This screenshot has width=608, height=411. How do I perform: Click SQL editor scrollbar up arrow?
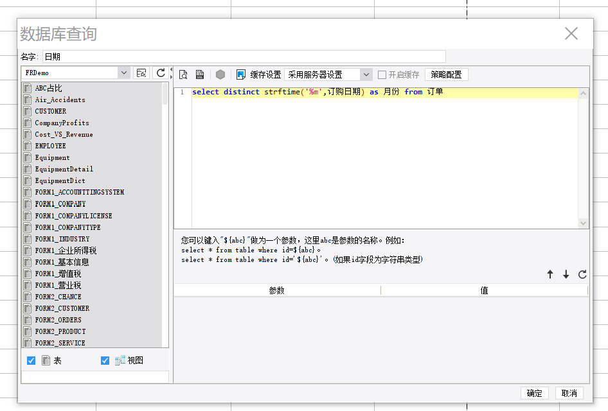point(583,93)
